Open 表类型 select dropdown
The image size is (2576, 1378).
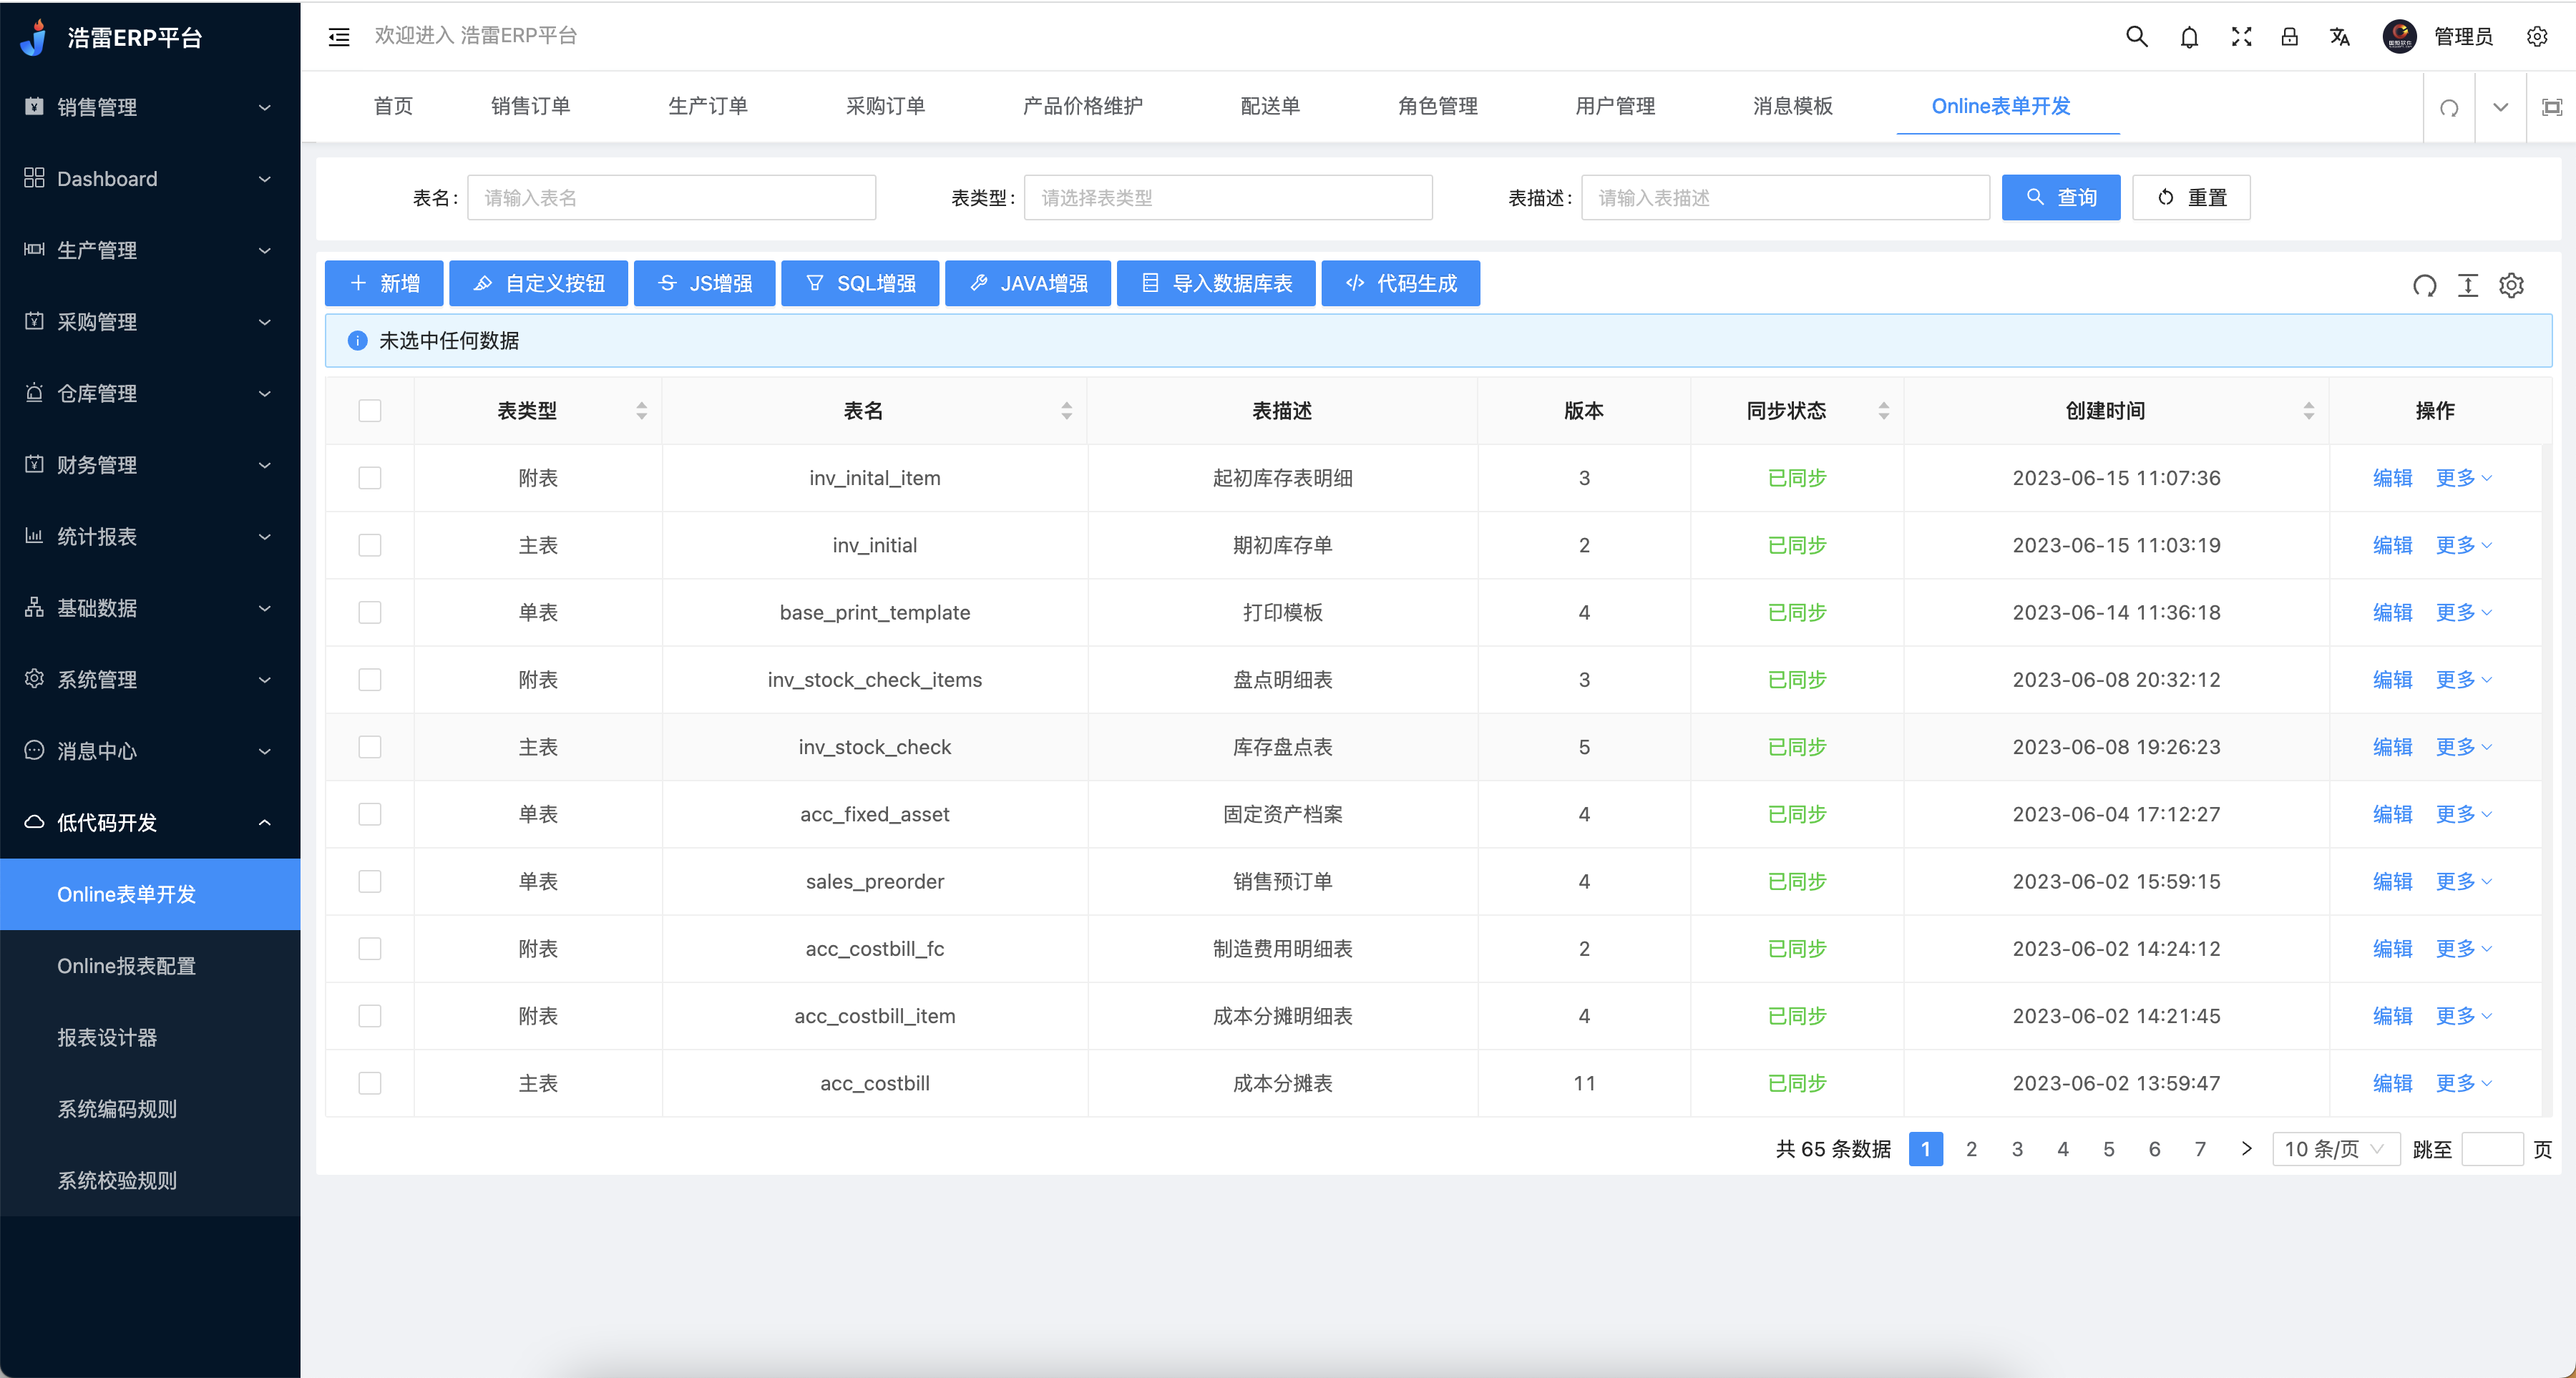(x=1228, y=198)
